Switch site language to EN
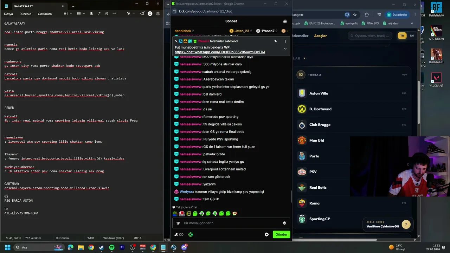 coord(412,36)
